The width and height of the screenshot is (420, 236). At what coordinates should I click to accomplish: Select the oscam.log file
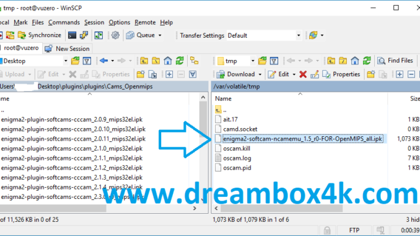click(x=237, y=158)
